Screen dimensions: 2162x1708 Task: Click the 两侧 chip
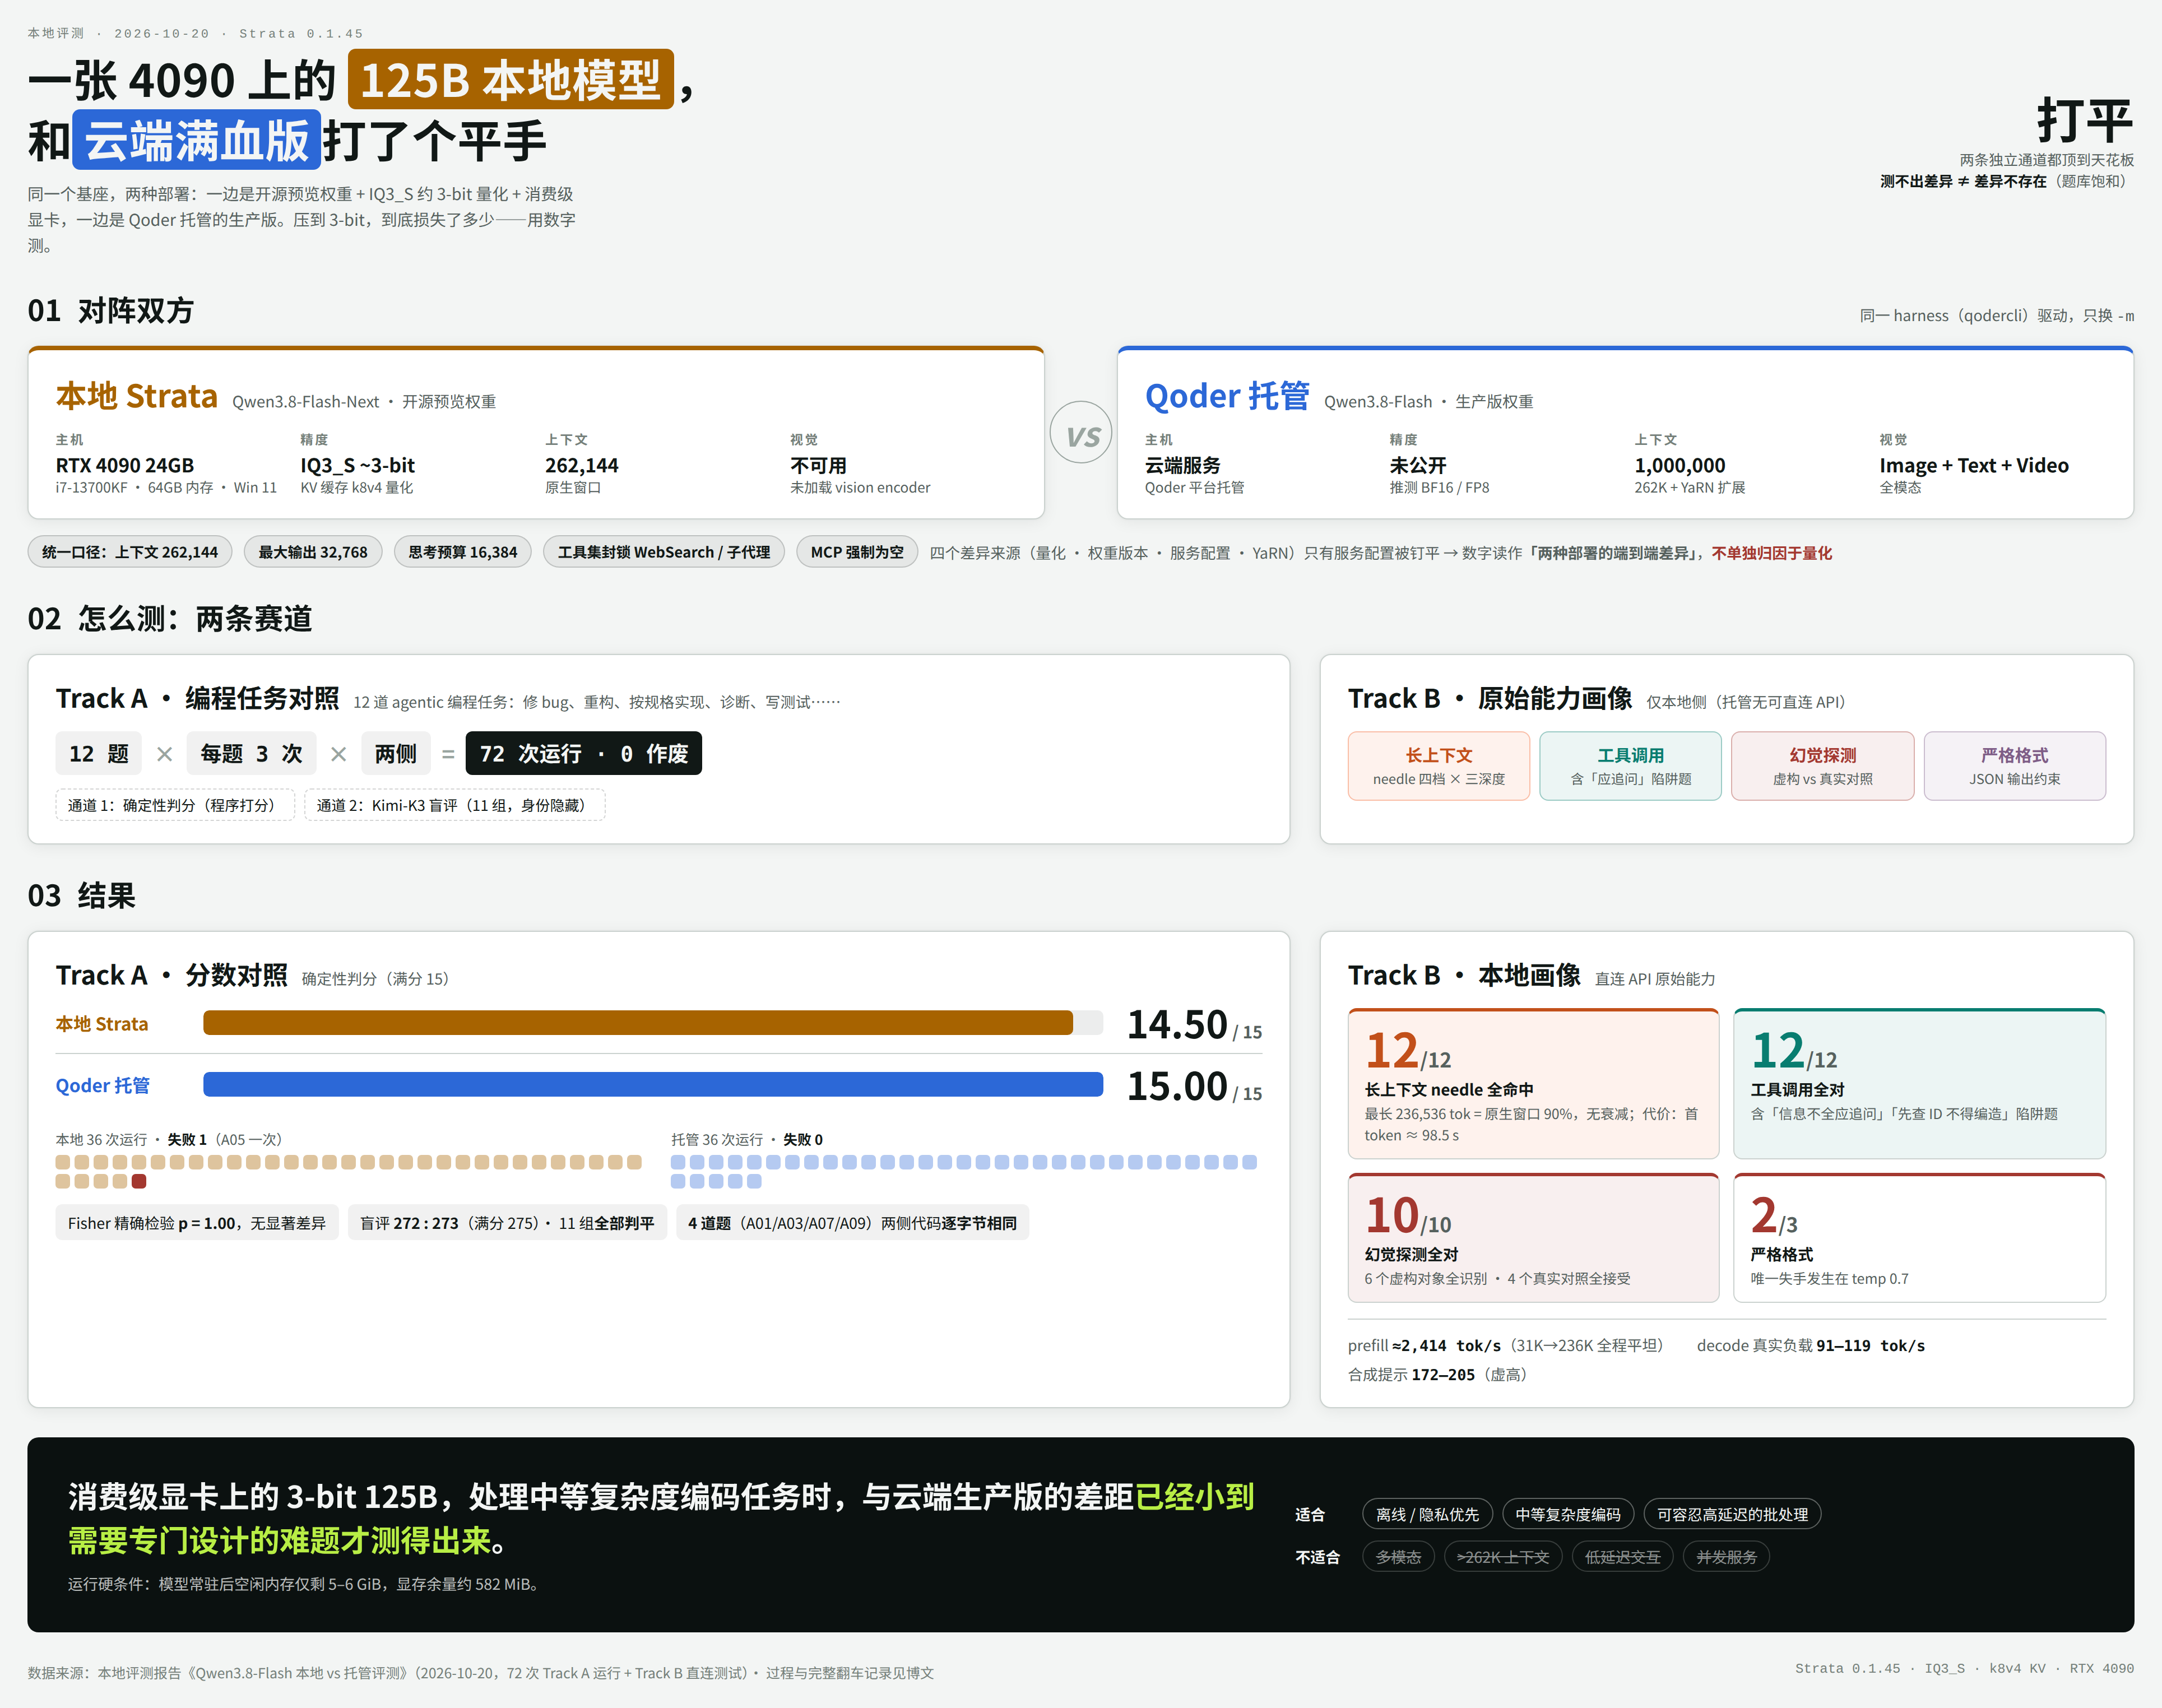click(x=395, y=753)
